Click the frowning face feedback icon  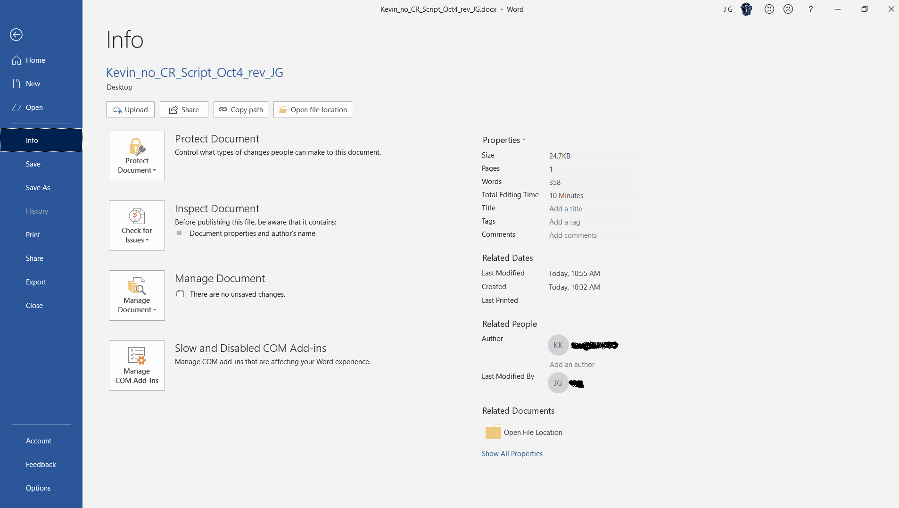click(788, 9)
